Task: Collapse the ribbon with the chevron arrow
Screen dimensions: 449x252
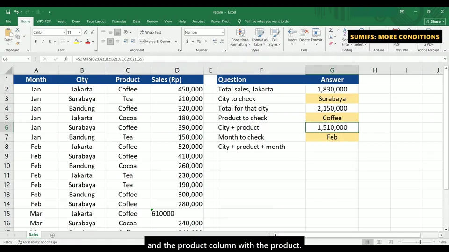Action: (445, 50)
